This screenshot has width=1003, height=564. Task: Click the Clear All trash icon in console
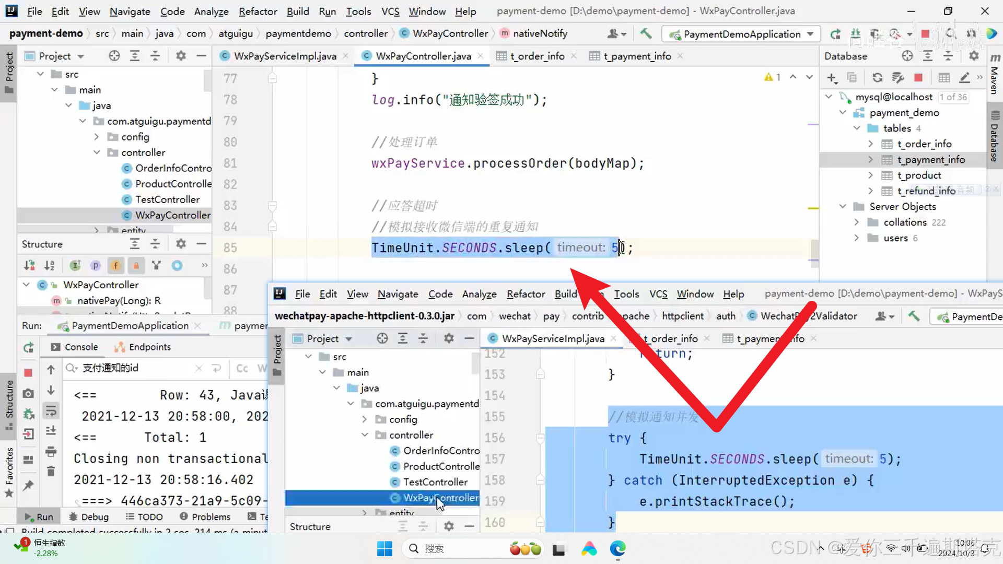pos(51,472)
